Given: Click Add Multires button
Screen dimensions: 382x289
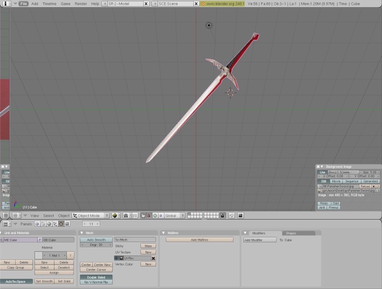Looking at the screenshot, I should click(200, 240).
